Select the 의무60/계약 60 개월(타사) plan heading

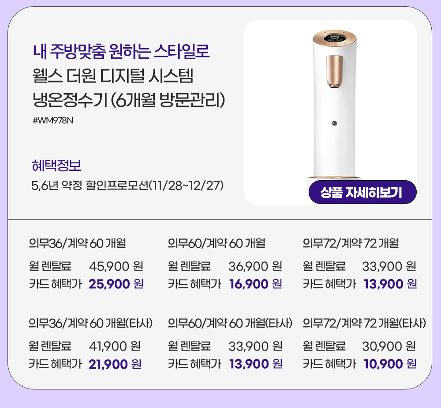click(230, 323)
